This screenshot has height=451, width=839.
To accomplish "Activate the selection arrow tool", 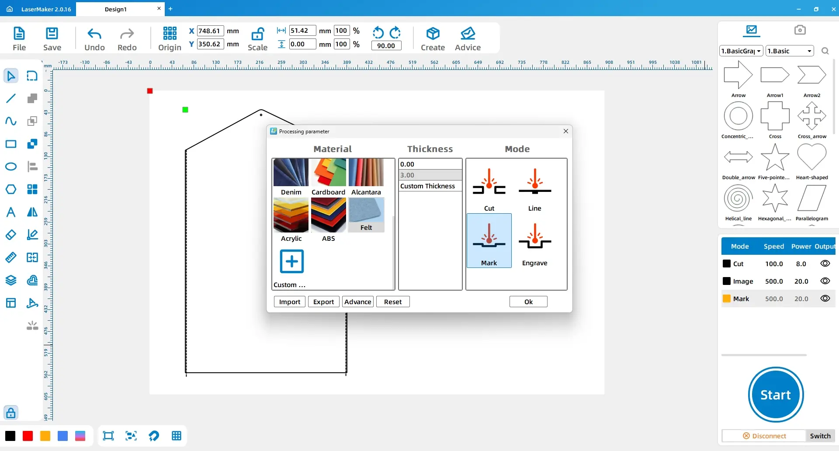I will pyautogui.click(x=11, y=76).
